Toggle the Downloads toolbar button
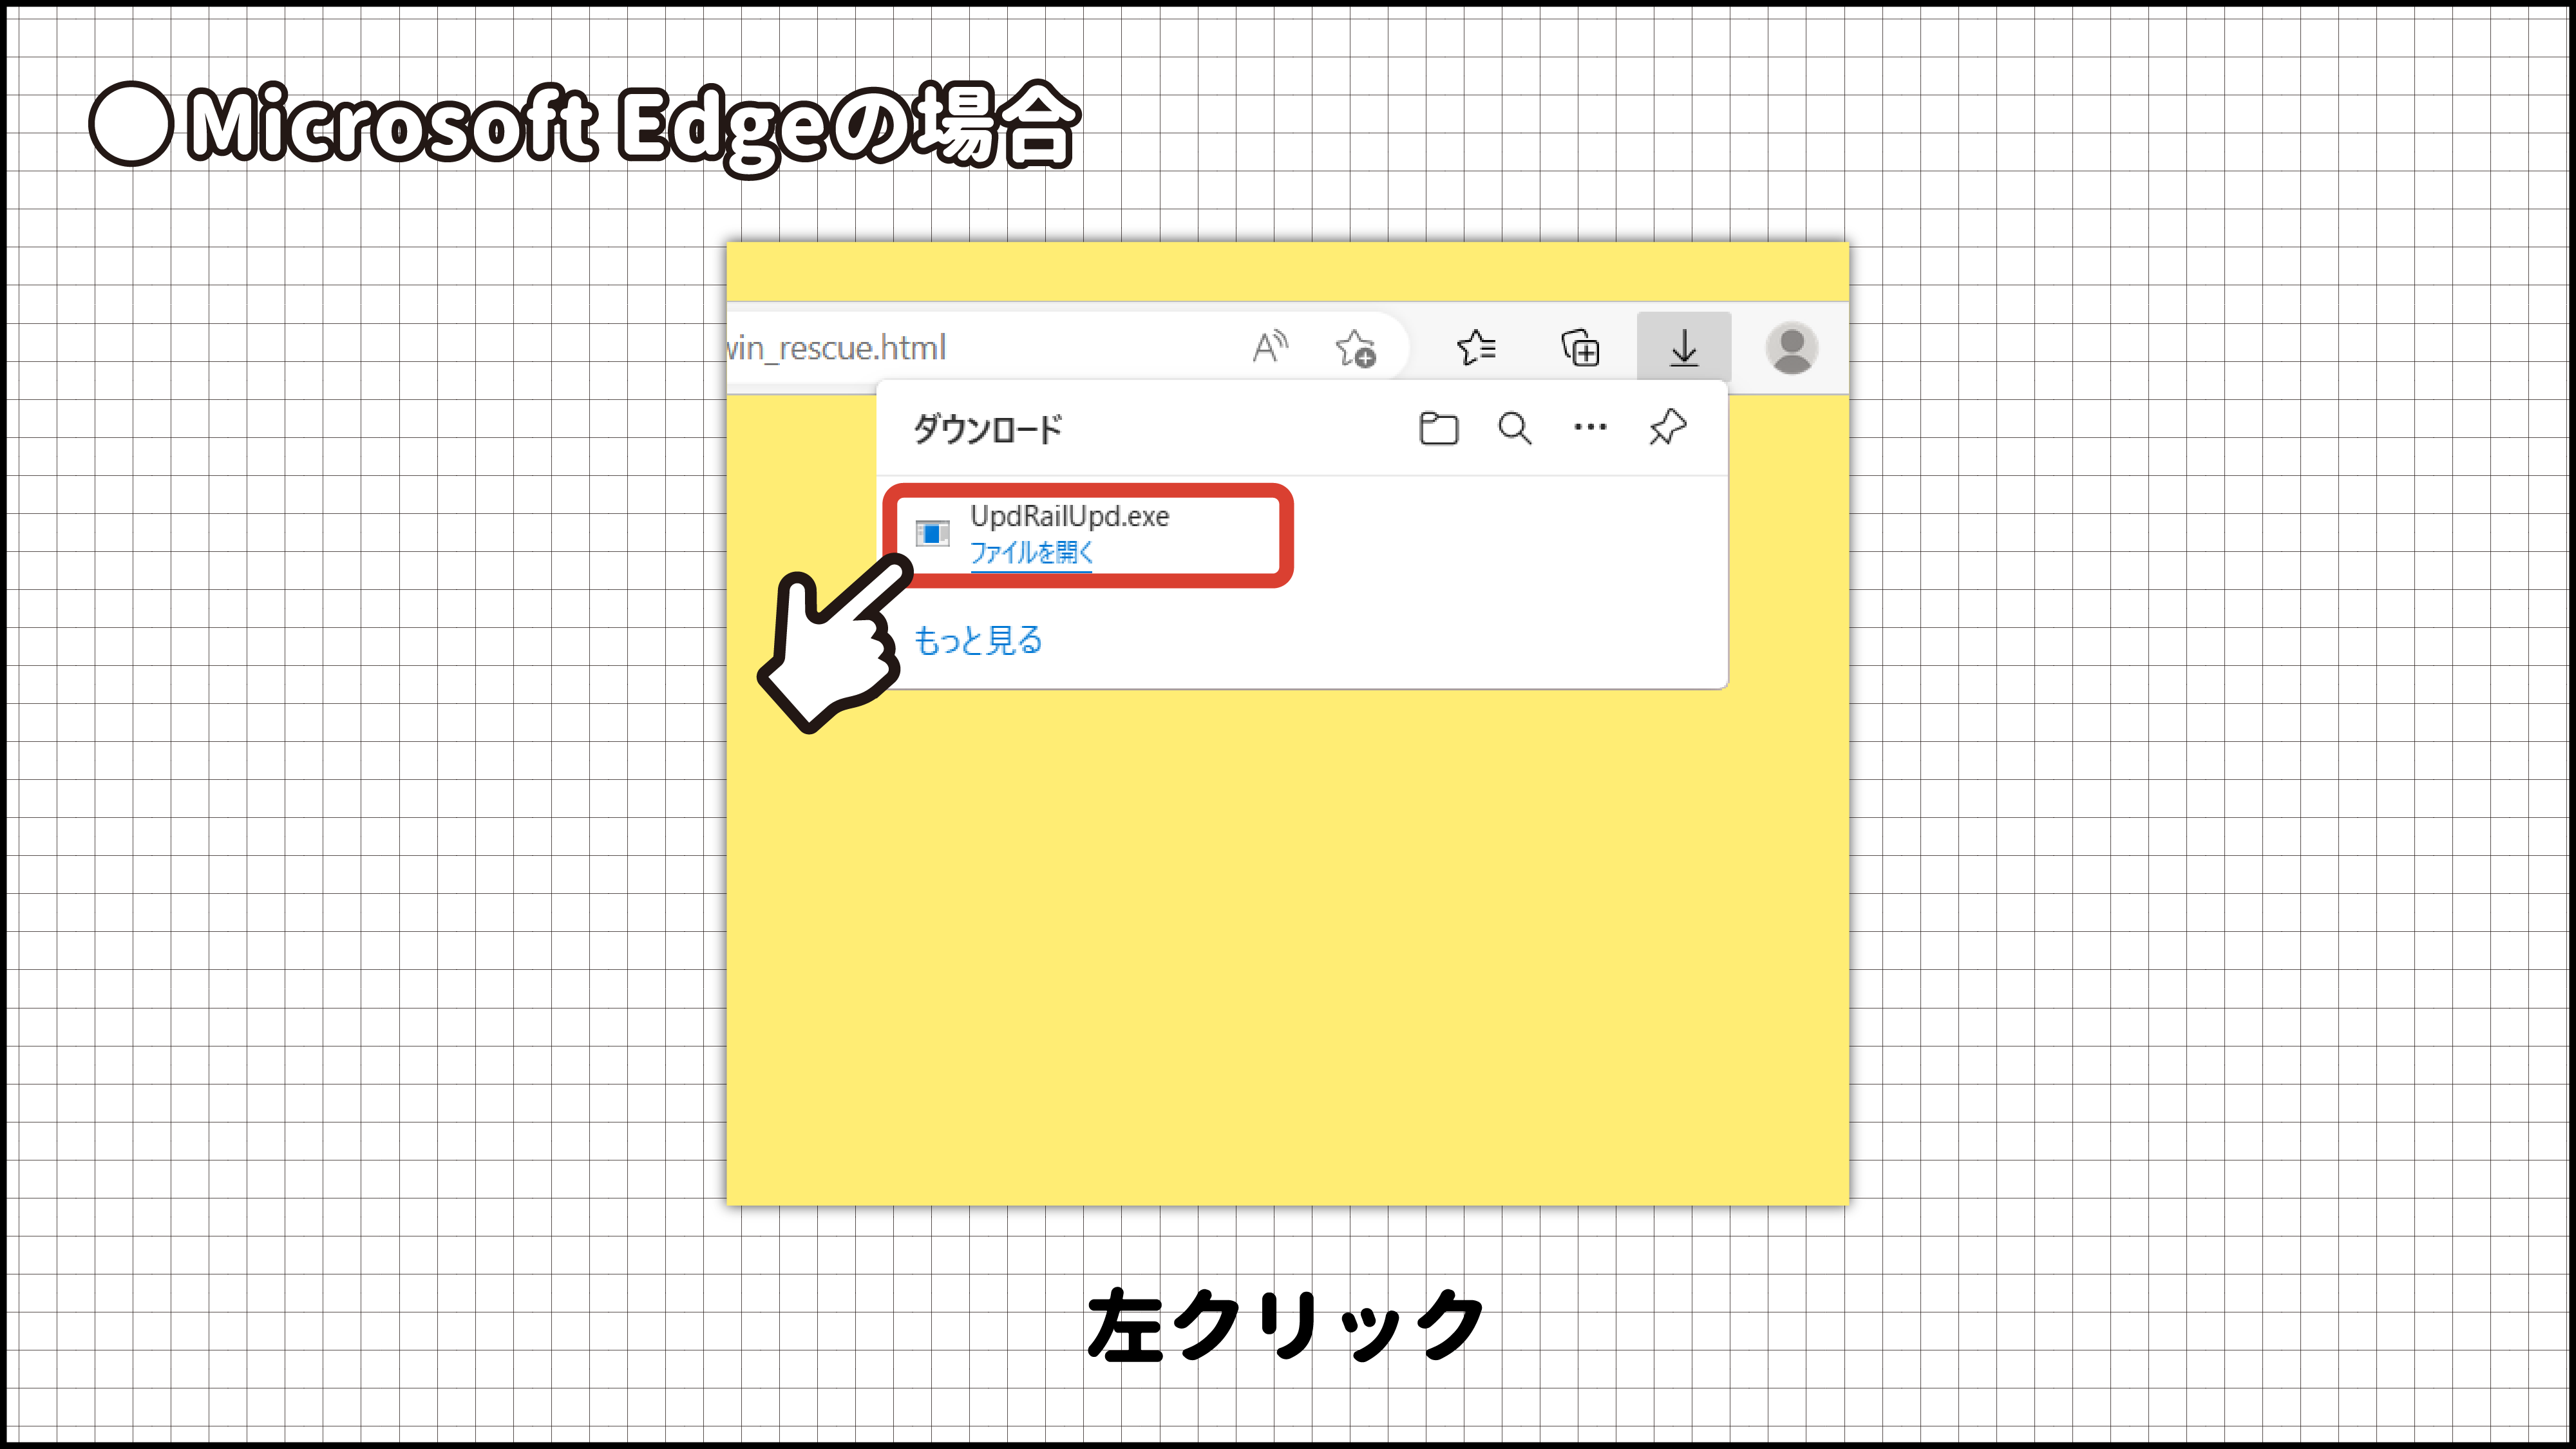2576x1449 pixels. (1684, 347)
